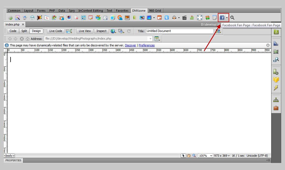The image size is (285, 170).
Task: Click the blue squares grid icon
Action: pyautogui.click(x=83, y=18)
